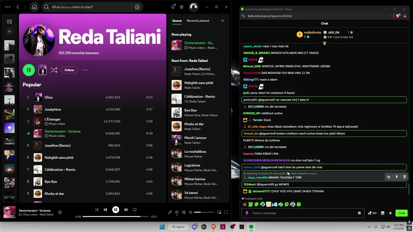Skip to next track
Screen dimensions: 413x232
tap(126, 209)
